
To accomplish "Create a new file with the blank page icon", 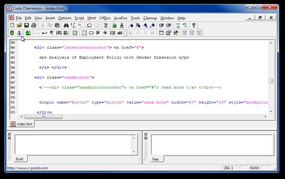I will point(12,26).
